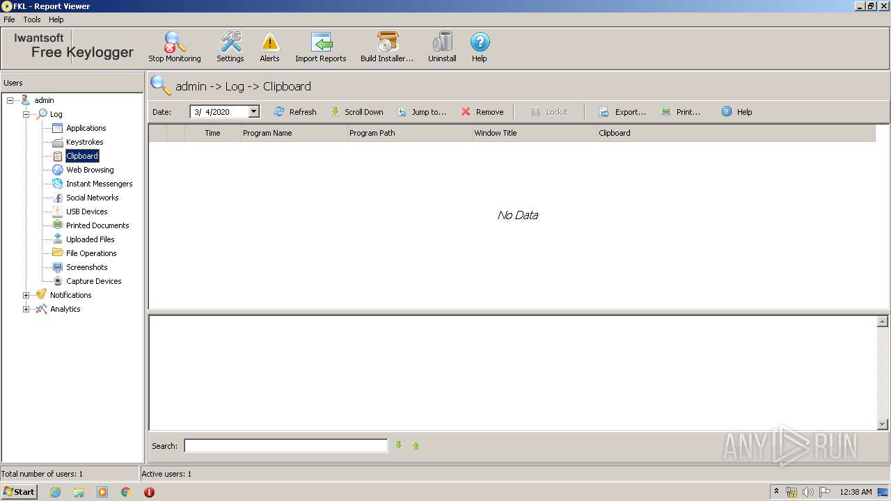
Task: Click the search next down arrow
Action: pos(399,445)
